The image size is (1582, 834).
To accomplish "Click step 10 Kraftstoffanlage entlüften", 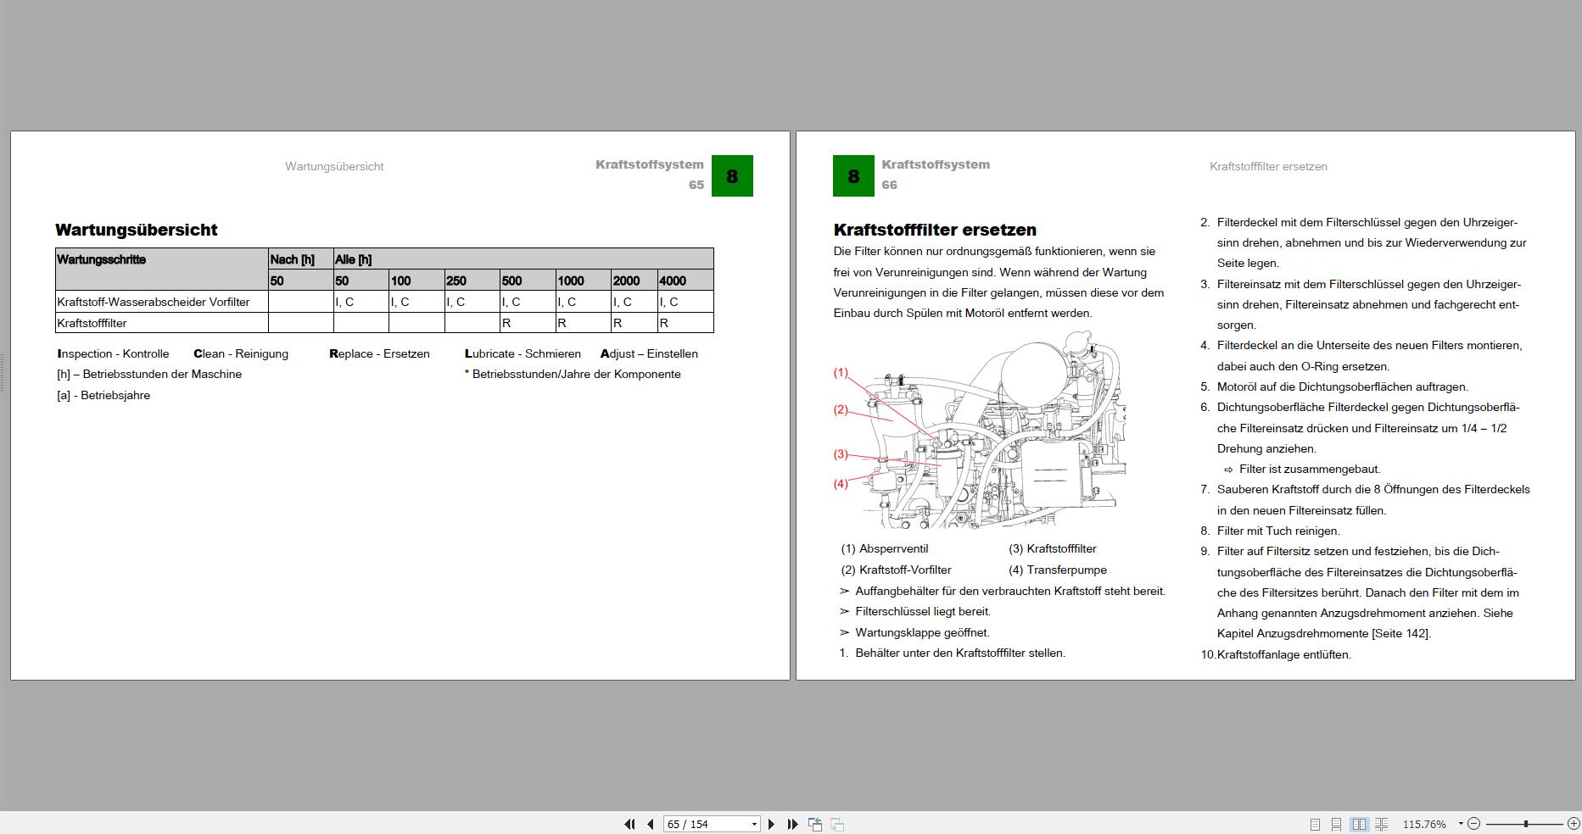I will point(1276,654).
